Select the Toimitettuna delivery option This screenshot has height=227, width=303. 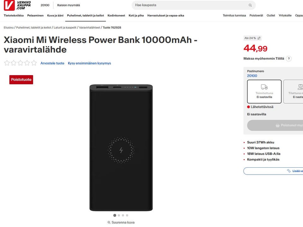(x=264, y=92)
